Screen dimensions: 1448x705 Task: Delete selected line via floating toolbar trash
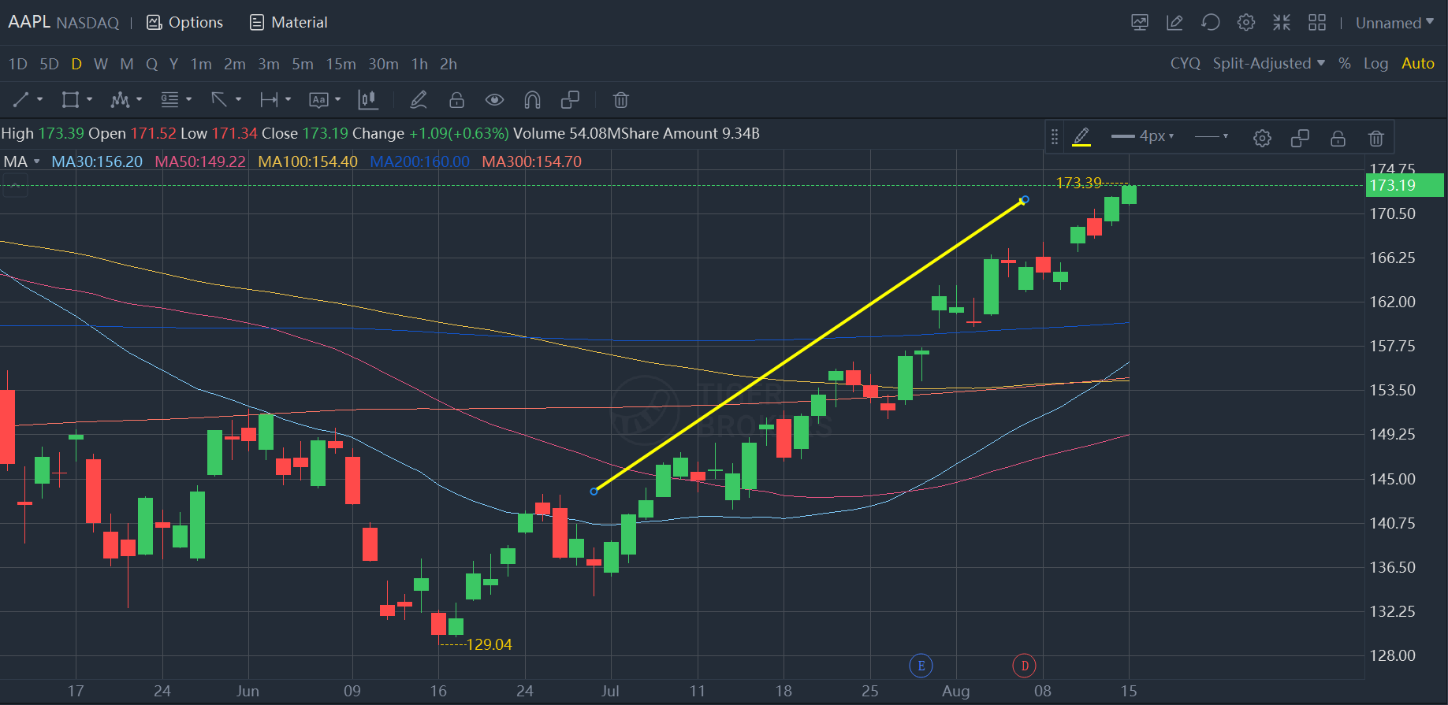1376,138
